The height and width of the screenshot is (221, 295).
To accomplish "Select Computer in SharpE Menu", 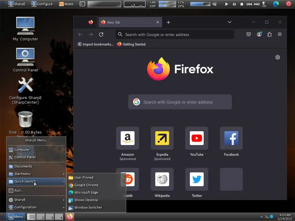I will coord(36,150).
